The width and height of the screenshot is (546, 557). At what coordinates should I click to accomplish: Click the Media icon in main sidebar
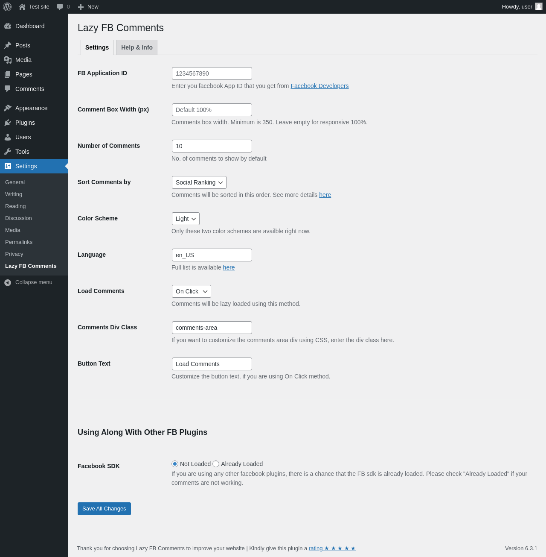click(8, 60)
